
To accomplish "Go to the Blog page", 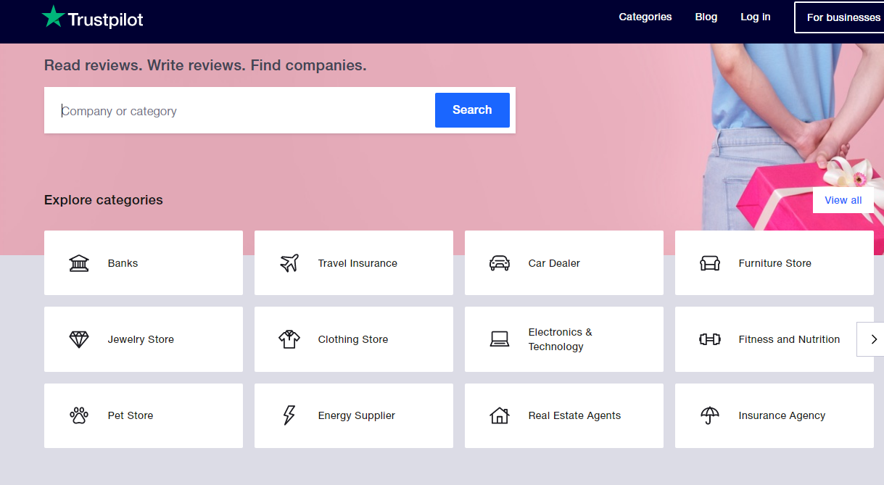I will tap(706, 17).
